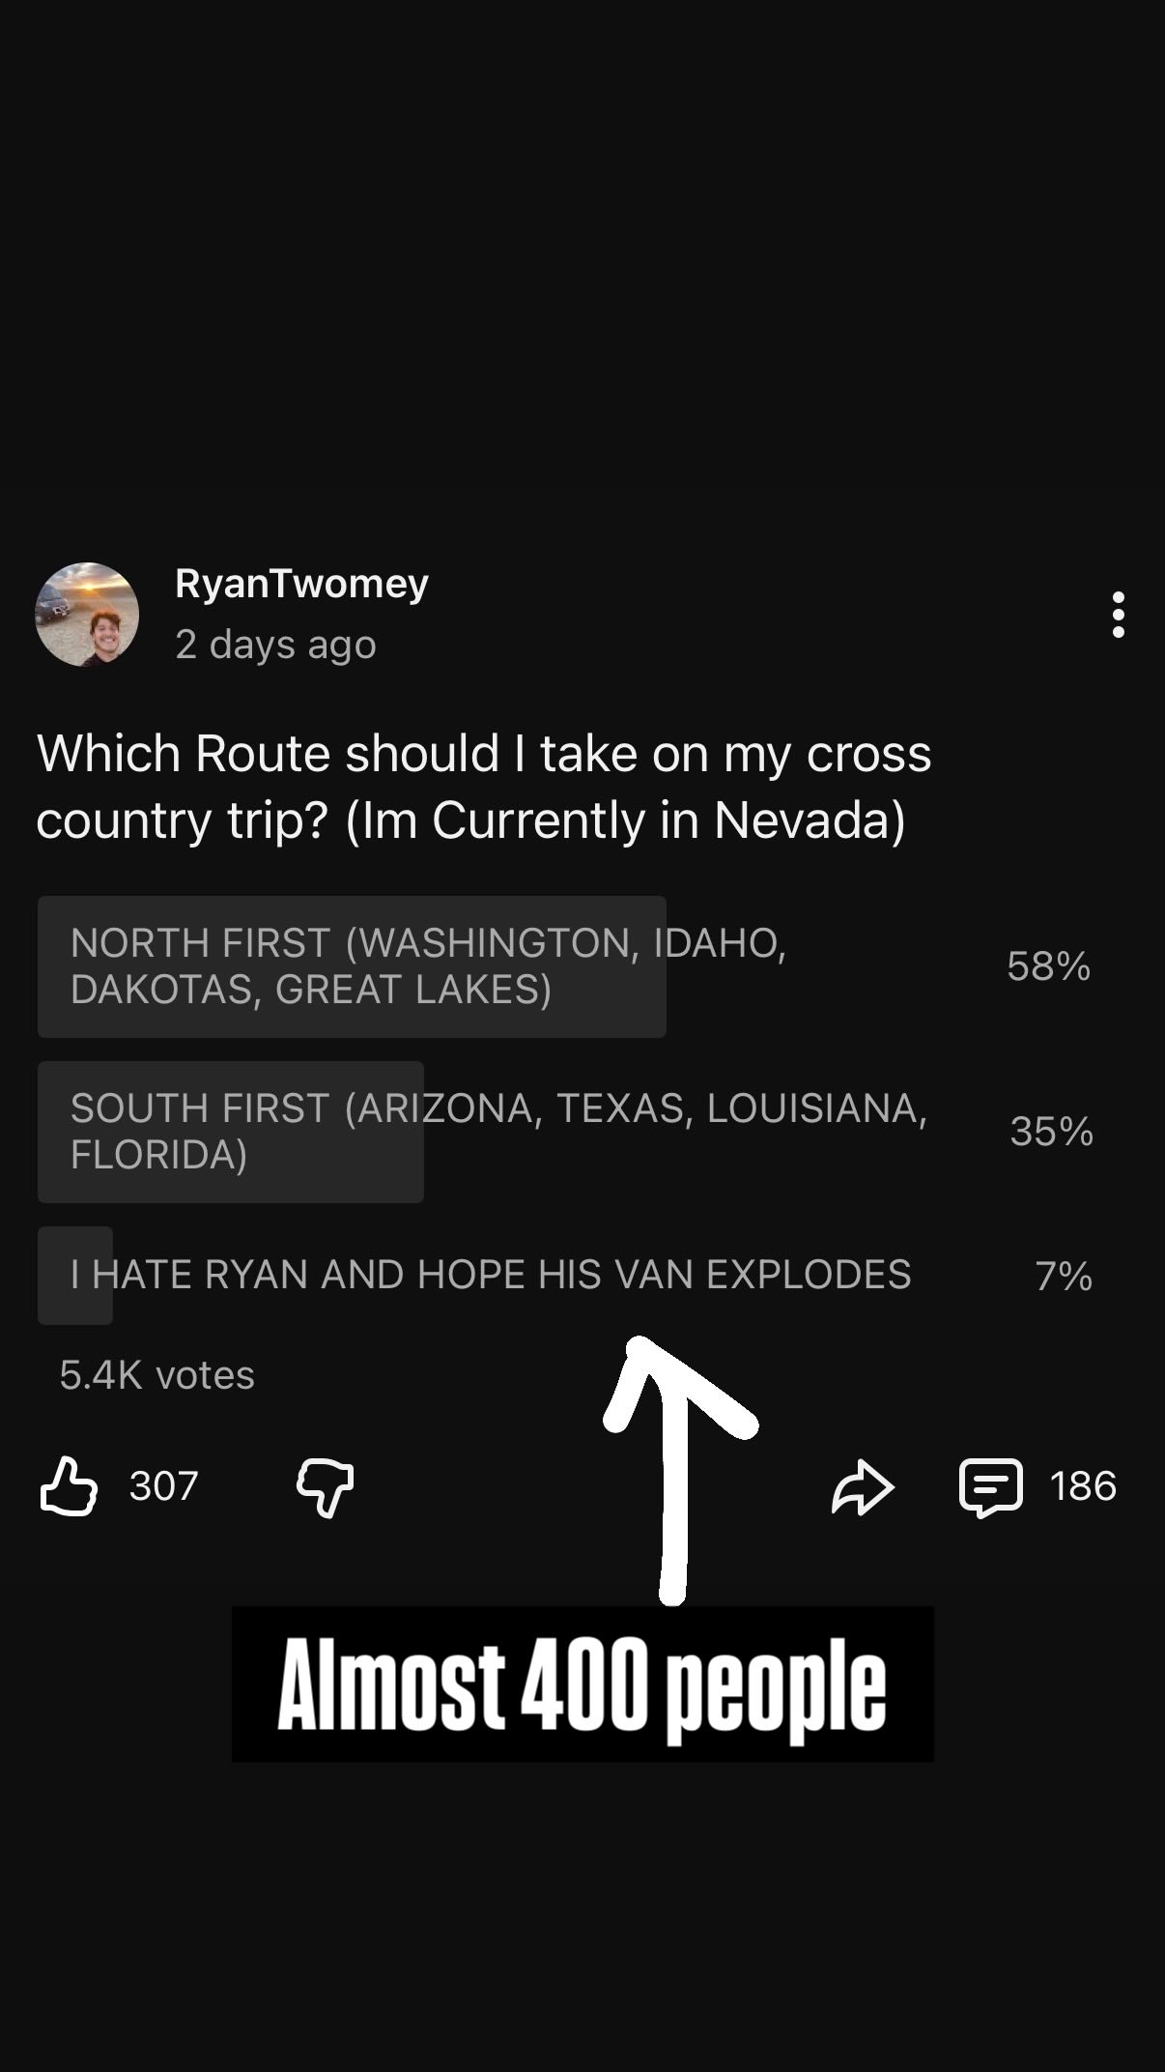1165x2072 pixels.
Task: Open the three-dot post options menu
Action: 1118,615
